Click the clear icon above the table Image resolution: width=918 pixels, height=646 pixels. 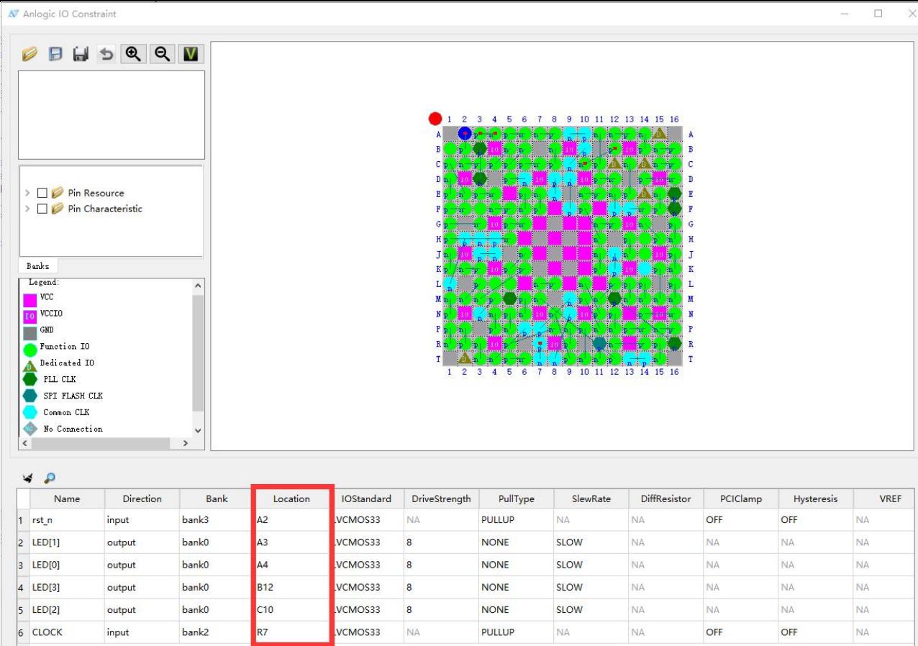point(28,478)
